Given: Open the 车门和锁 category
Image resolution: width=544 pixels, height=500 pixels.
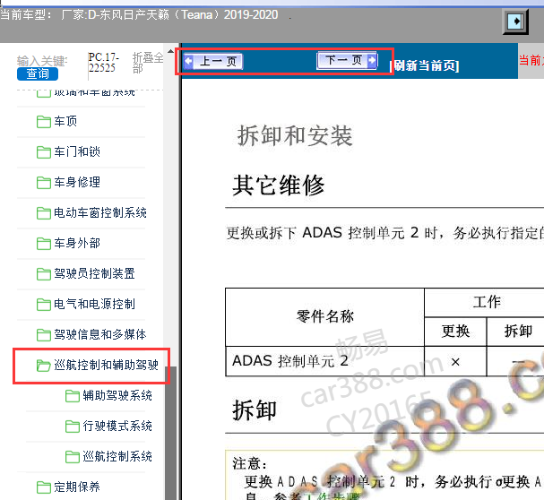Looking at the screenshot, I should click(x=77, y=151).
